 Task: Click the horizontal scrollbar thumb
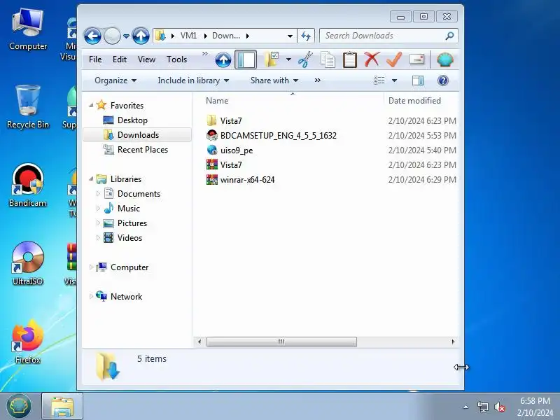(x=281, y=342)
